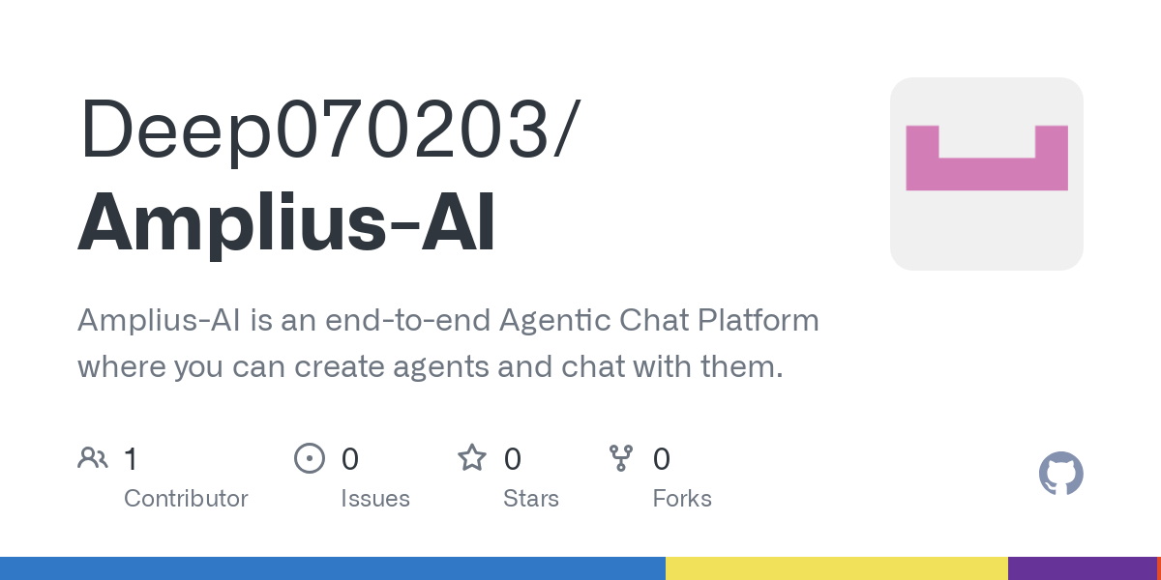Click the issues count number 0
The height and width of the screenshot is (580, 1161).
tap(350, 458)
